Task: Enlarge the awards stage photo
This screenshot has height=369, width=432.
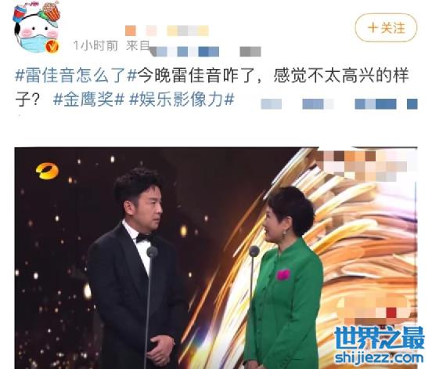Action: point(216,258)
